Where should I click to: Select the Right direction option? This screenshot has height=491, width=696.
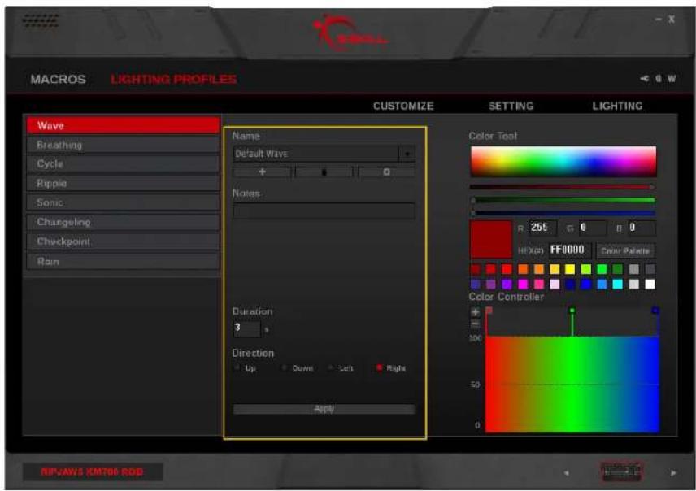(x=379, y=368)
